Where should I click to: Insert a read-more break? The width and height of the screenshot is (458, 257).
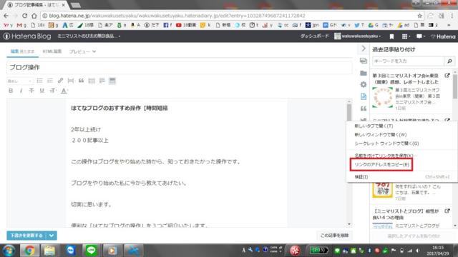point(71,81)
